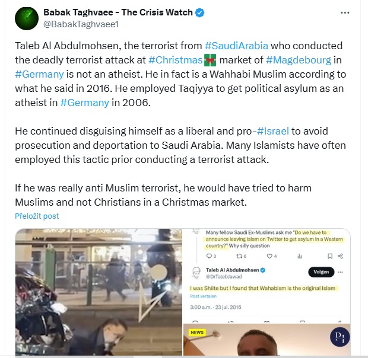Image resolution: width=368 pixels, height=358 pixels.
Task: Click the reply bubble icon in the embedded tweet
Action: click(x=209, y=256)
